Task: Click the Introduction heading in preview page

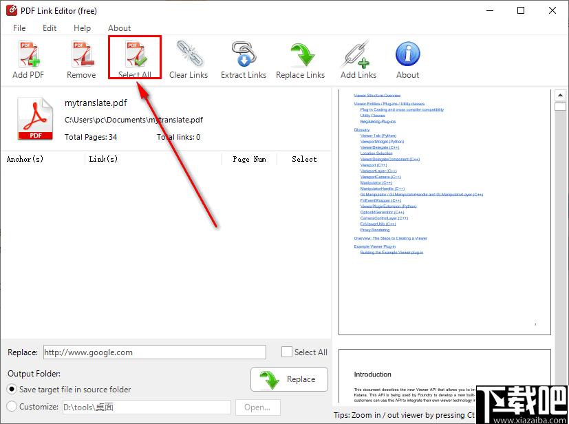Action: (373, 374)
